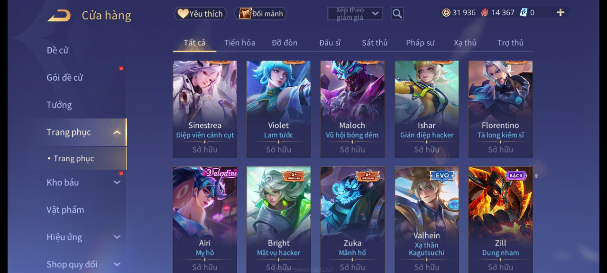This screenshot has width=607, height=273.
Task: Open Valhein Xạ thần Kagutsuchi skin card
Action: [427, 220]
